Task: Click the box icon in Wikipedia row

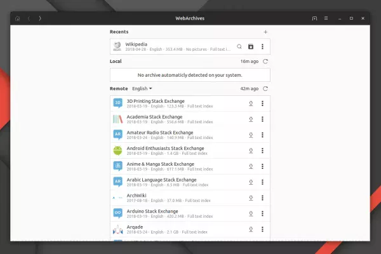Action: click(x=251, y=46)
